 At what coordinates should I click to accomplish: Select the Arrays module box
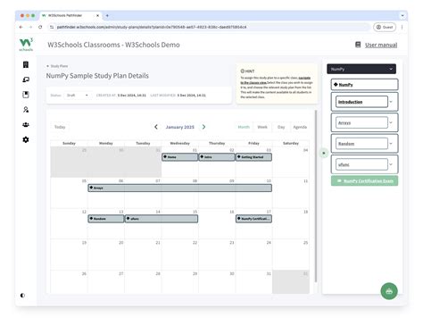[x=361, y=122]
